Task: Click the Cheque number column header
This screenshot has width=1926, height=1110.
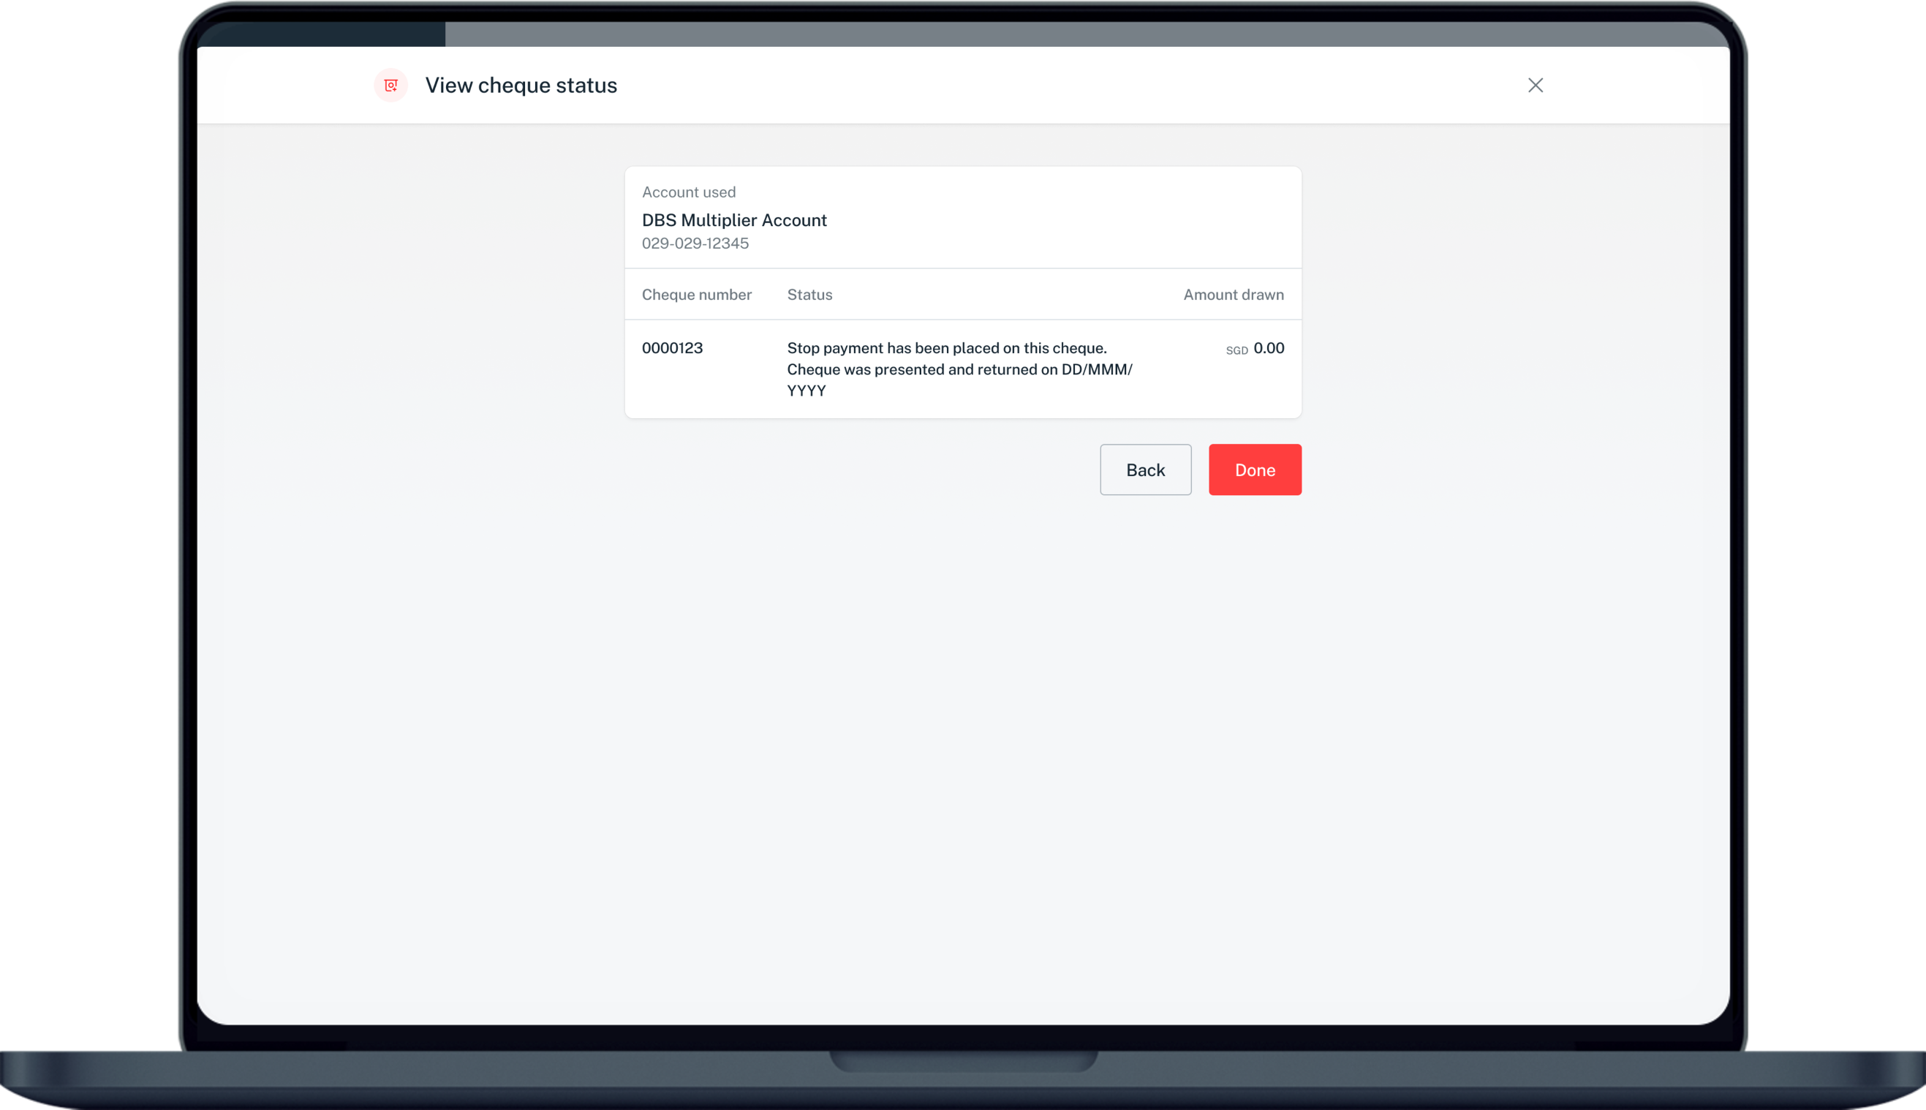Action: 696,295
